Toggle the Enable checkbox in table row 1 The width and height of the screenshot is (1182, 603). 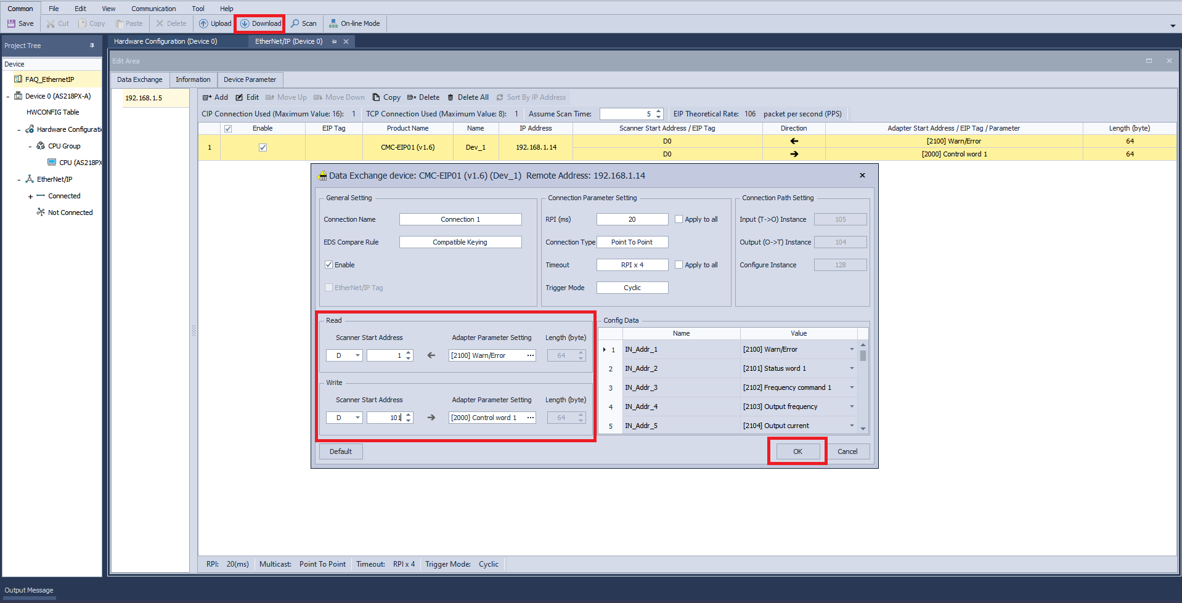point(263,148)
